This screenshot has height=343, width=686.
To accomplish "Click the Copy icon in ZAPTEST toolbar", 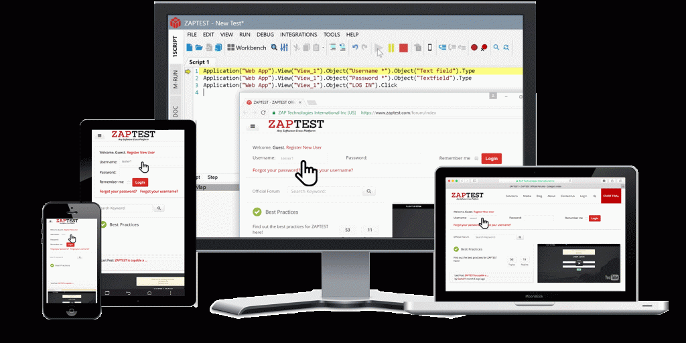I will 307,48.
